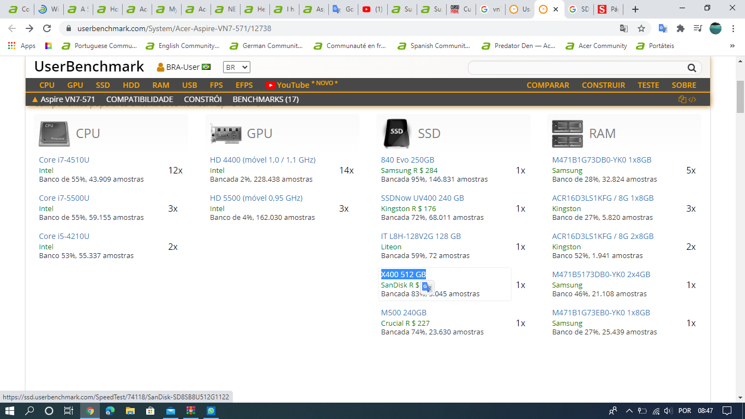Click the UserBenchmark site logo
Viewport: 745px width, 419px height.
89,67
